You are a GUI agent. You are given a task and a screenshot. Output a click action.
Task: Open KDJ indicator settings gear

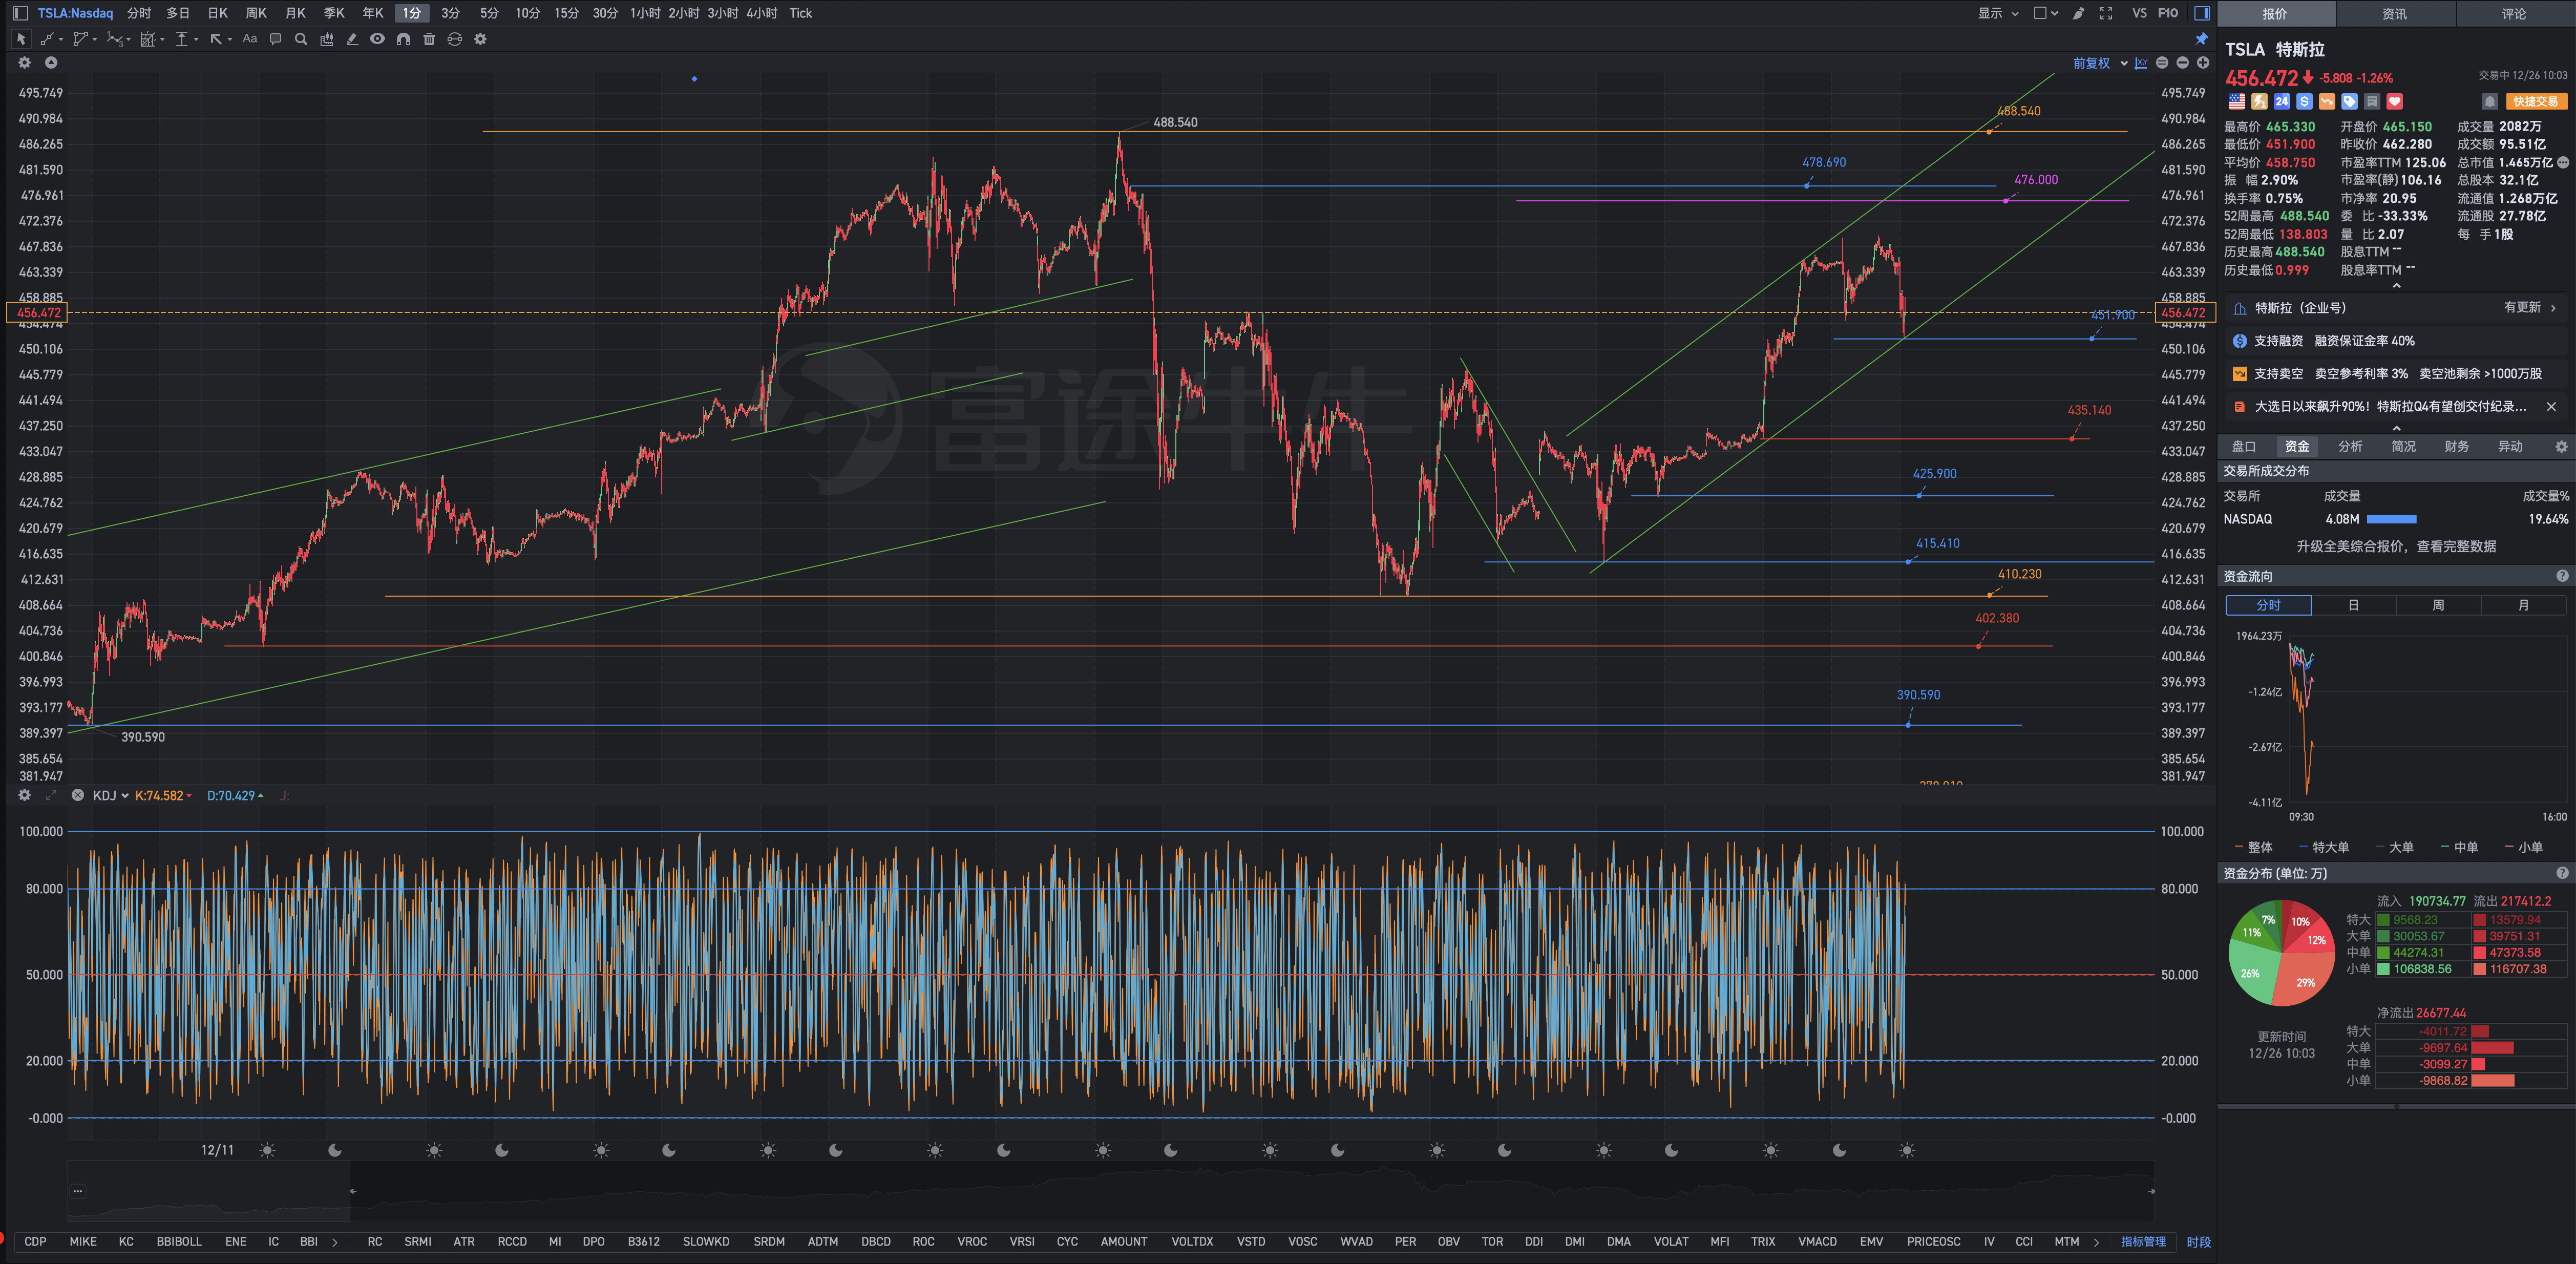(x=25, y=795)
